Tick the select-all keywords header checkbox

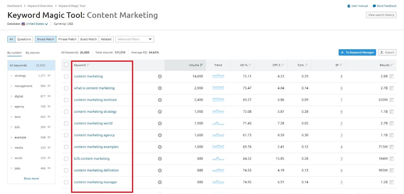pyautogui.click(x=66, y=65)
